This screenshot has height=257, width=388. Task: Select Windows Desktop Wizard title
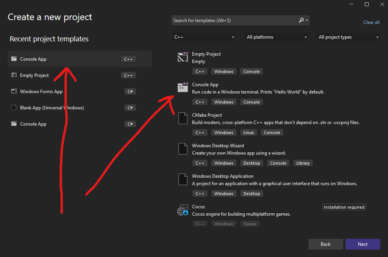click(x=218, y=145)
